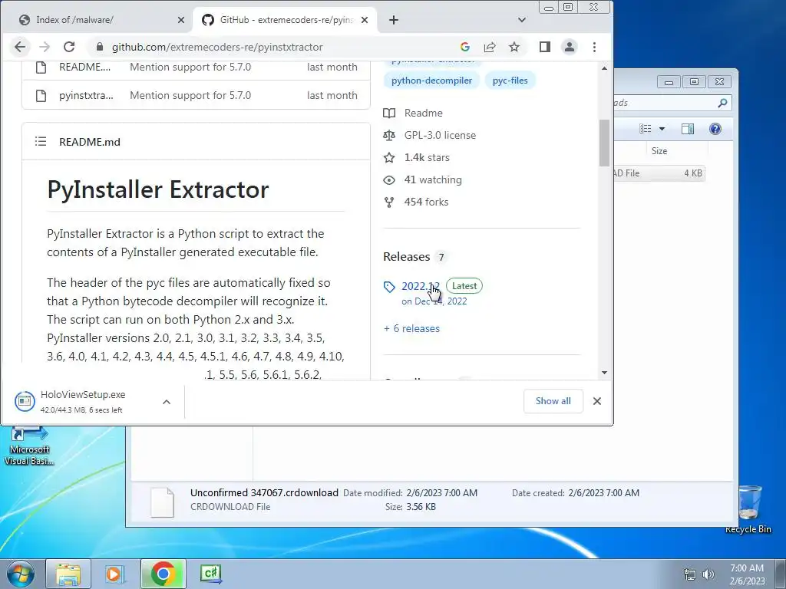Change the view in Explorer window
Image resolution: width=786 pixels, height=589 pixels.
tap(645, 129)
